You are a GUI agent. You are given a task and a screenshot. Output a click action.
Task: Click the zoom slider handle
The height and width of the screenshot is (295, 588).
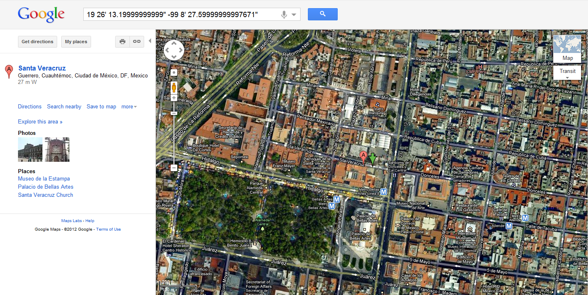pos(174,113)
